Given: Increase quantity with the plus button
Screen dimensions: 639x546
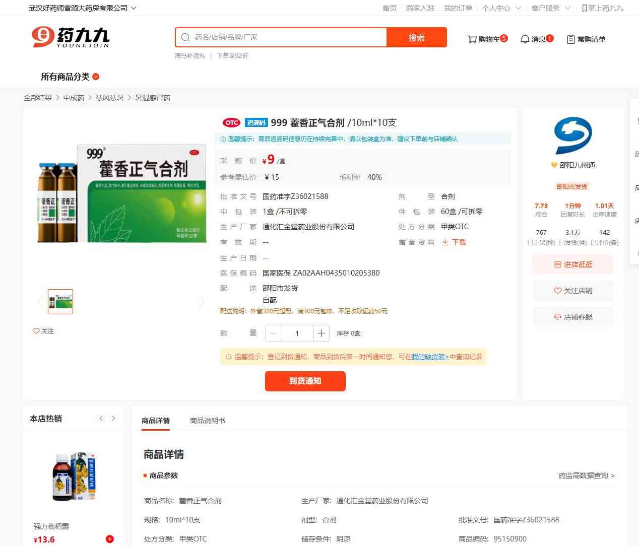Looking at the screenshot, I should [321, 333].
